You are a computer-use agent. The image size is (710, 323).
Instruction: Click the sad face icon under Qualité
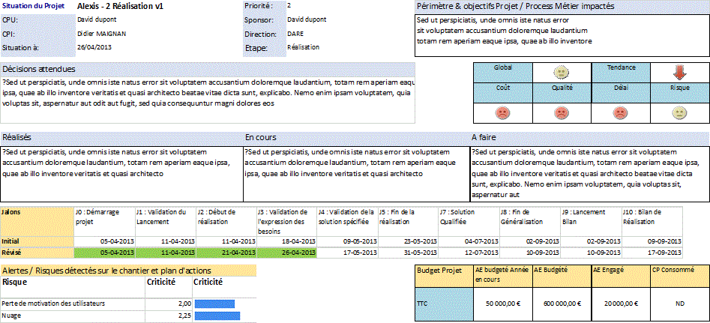click(x=562, y=113)
